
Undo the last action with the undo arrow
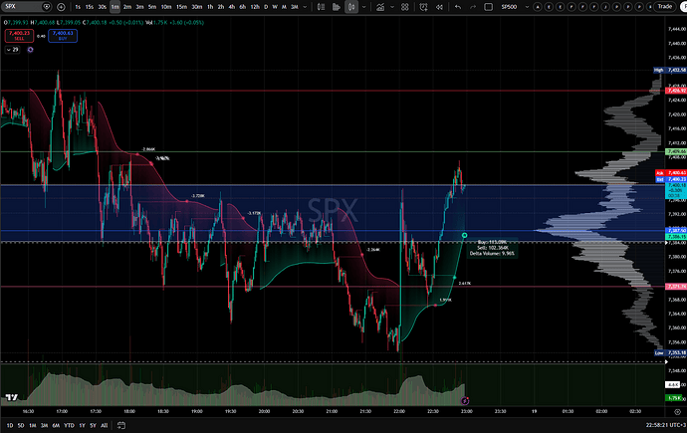point(458,7)
